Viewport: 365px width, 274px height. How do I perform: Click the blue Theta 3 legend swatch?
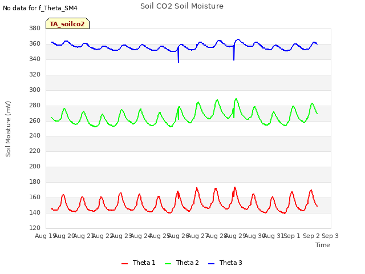[x=212, y=264]
